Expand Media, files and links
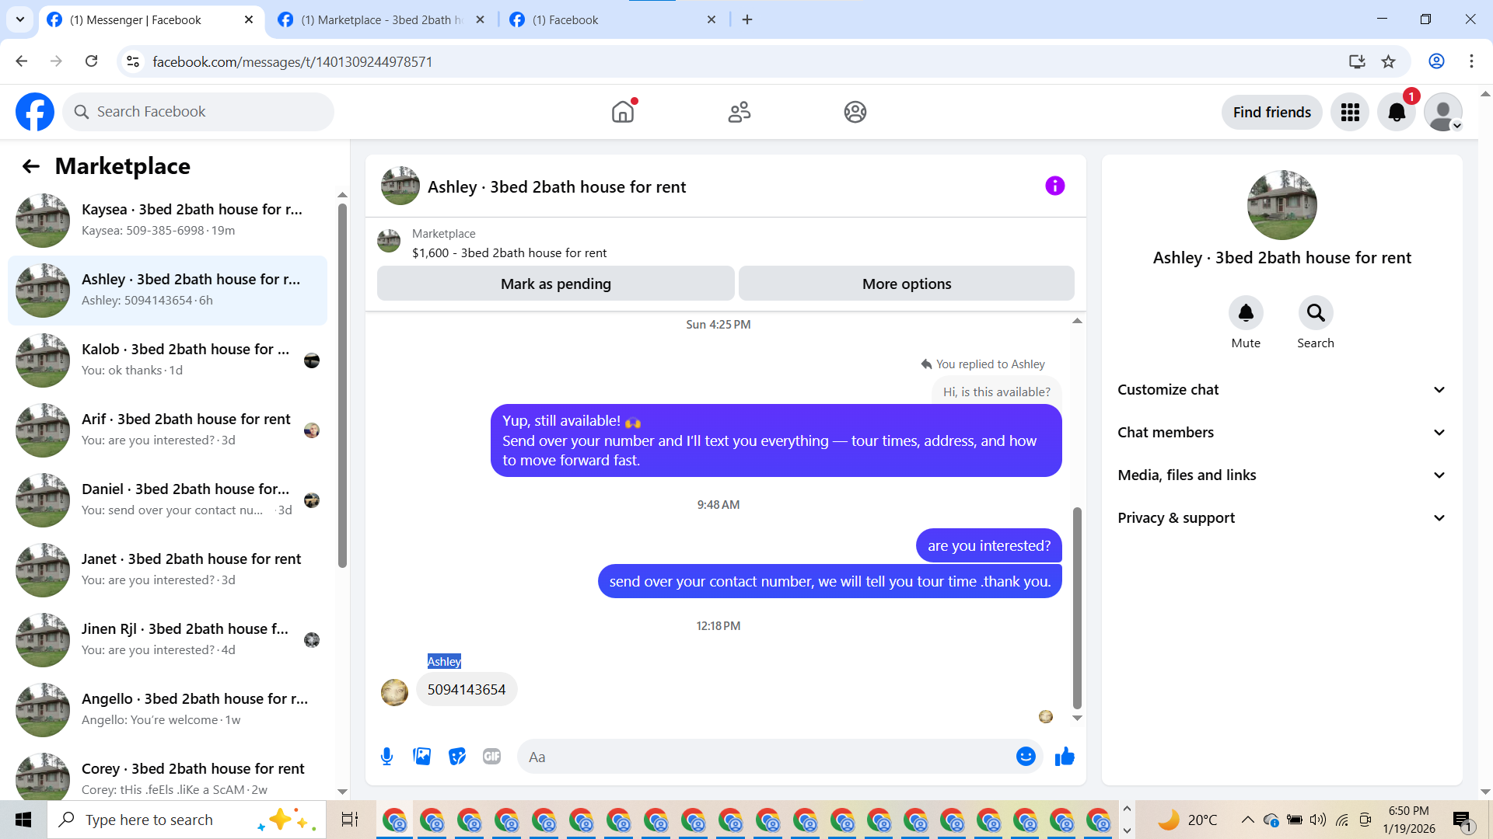Viewport: 1493px width, 839px height. tap(1281, 475)
